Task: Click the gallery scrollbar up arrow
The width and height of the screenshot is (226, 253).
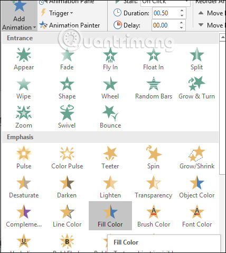Action: point(223,37)
